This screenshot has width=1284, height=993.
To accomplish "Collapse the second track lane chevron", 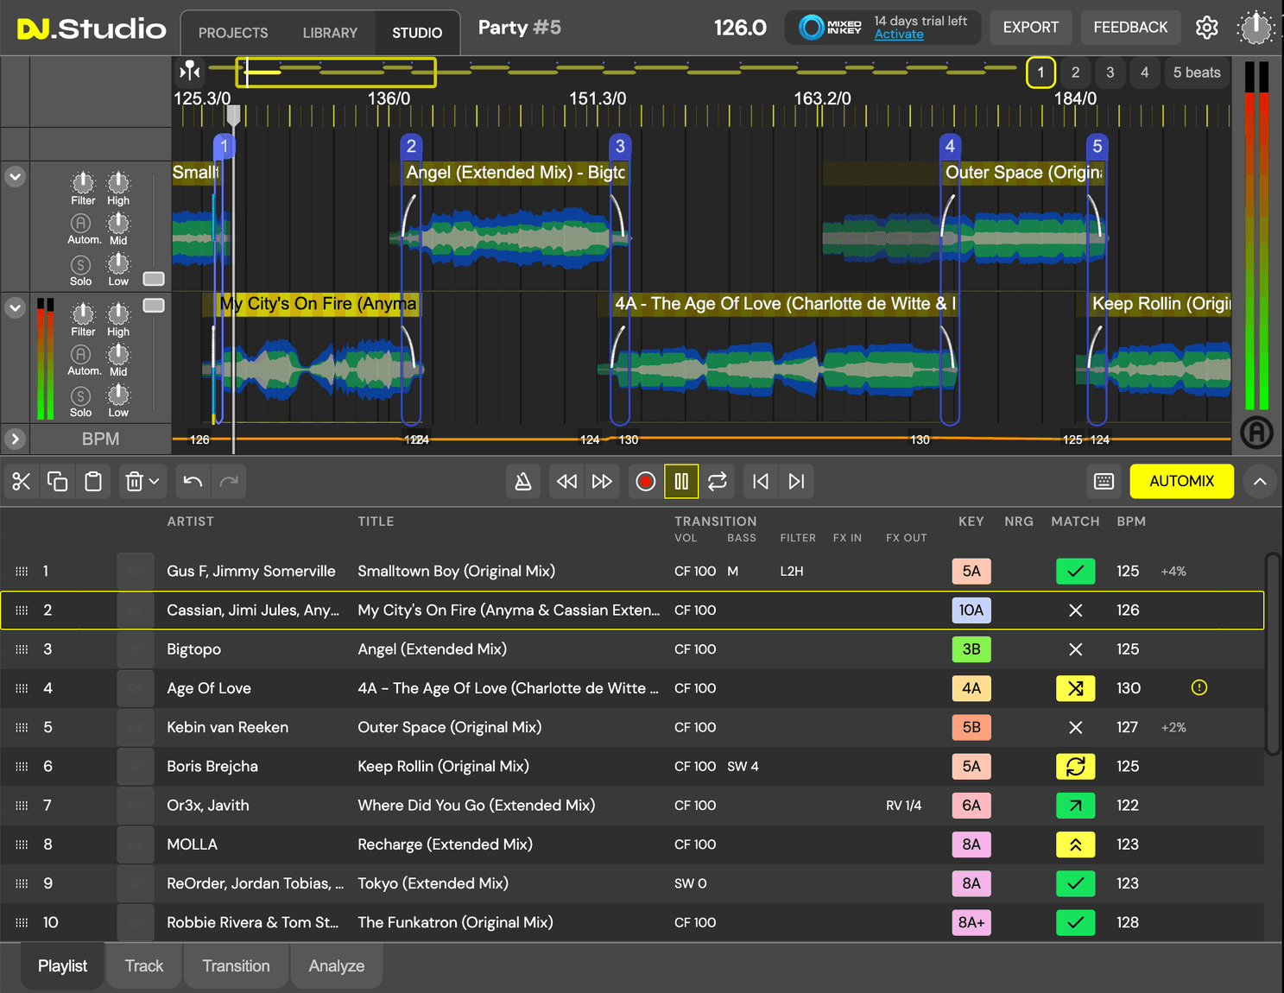I will 15,307.
